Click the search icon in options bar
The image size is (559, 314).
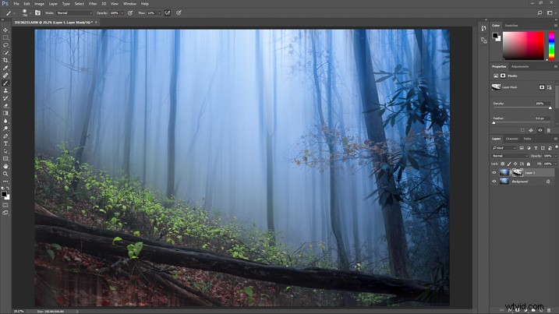(x=540, y=12)
